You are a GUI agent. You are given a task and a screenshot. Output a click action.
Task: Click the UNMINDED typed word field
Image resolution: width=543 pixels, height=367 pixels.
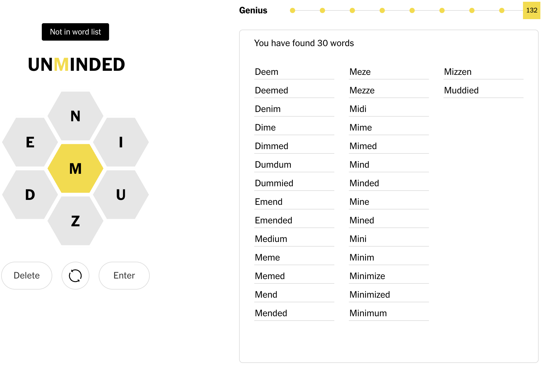77,64
